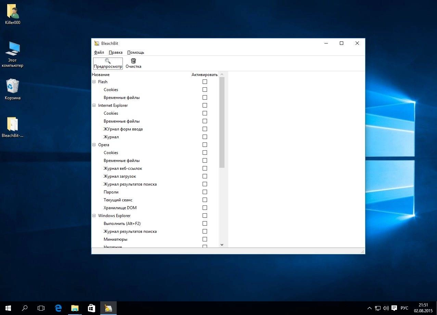Viewport: 437px width, 315px height.
Task: Enable Windows Explorer Журнал результатов поиска checkbox
Action: coord(205,231)
